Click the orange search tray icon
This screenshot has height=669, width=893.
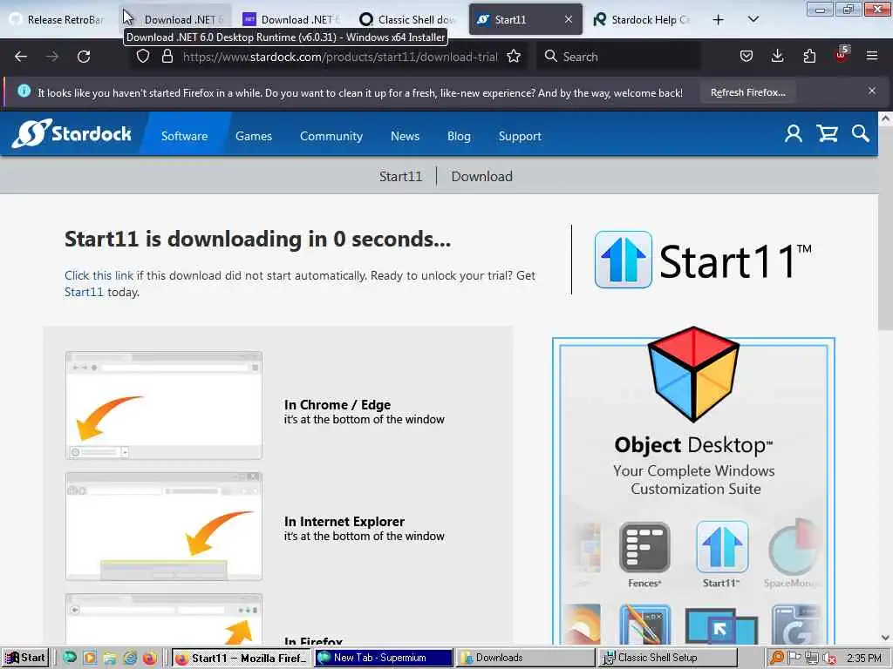[x=777, y=659]
